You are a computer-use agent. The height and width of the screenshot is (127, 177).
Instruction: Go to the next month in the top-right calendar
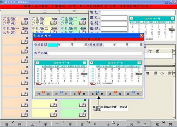pyautogui.click(x=172, y=18)
